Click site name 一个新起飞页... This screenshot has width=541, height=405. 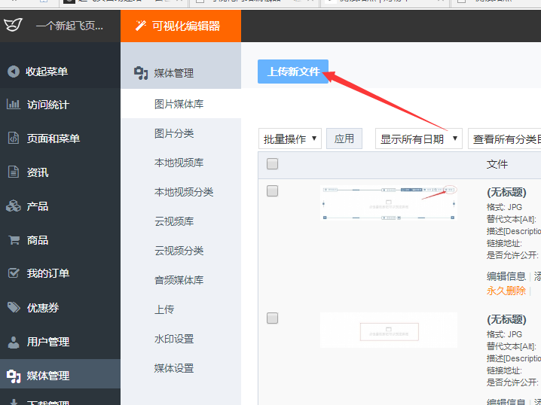click(69, 26)
